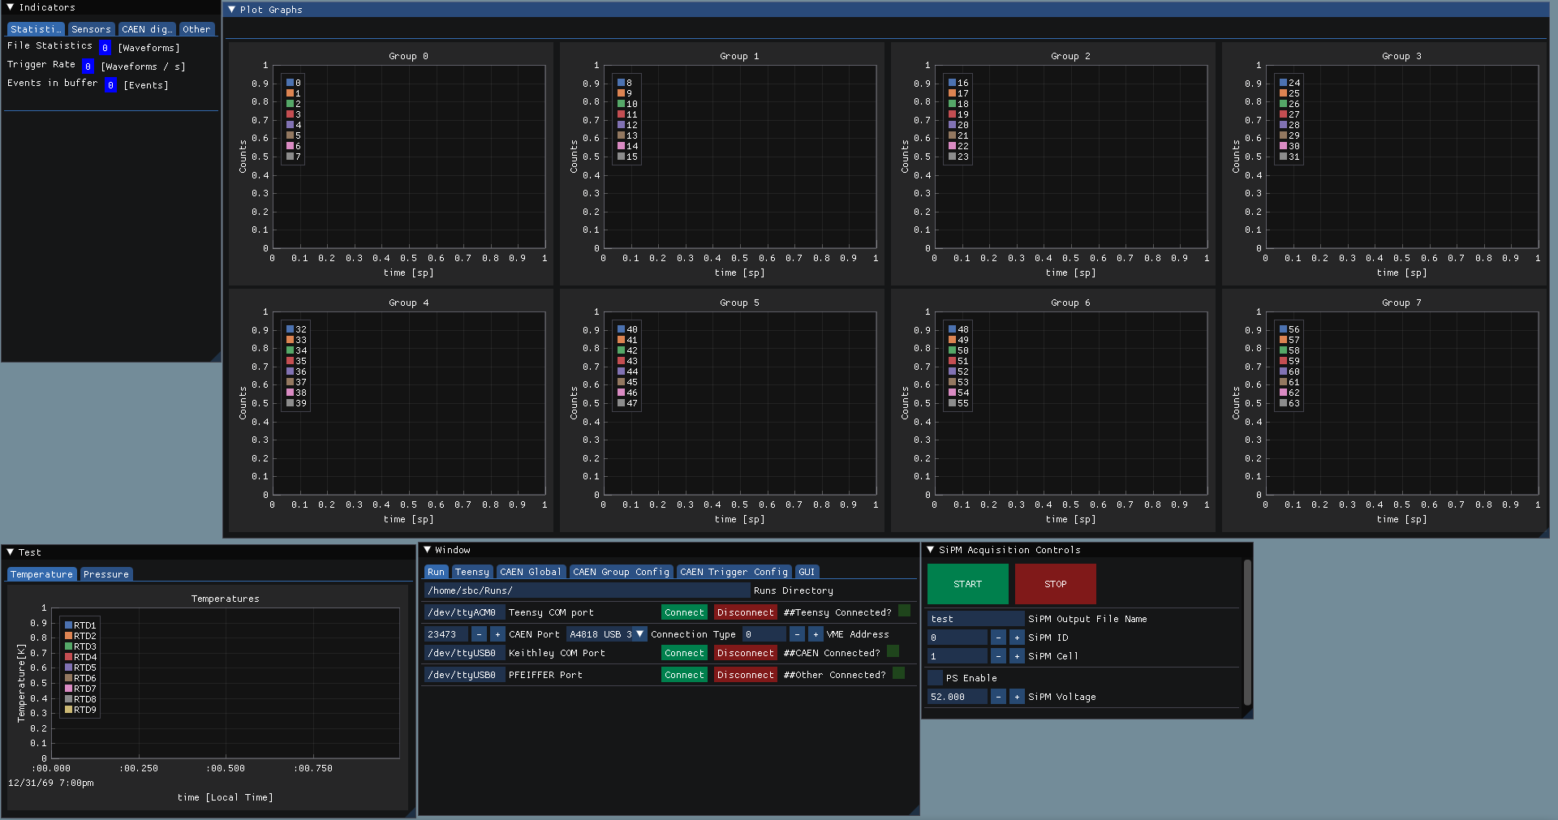The height and width of the screenshot is (820, 1558).
Task: Click the File Statistics value box
Action: point(105,48)
